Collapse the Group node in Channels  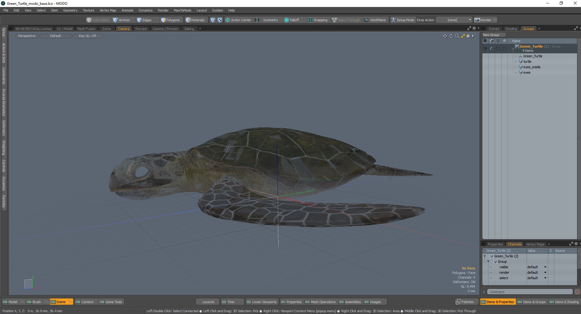click(x=488, y=262)
